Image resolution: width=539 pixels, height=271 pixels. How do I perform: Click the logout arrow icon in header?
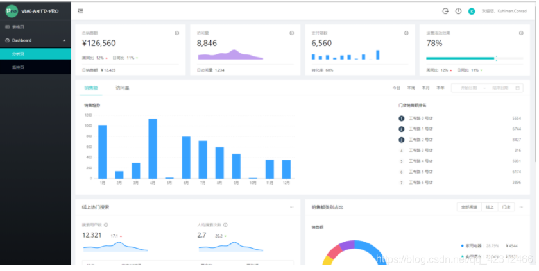click(x=445, y=11)
